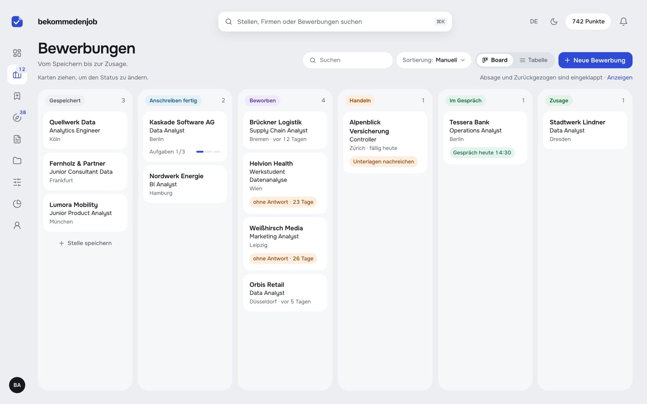Click the Aufgaben progress bar on Kaskade card
647x404 pixels.
pos(208,152)
